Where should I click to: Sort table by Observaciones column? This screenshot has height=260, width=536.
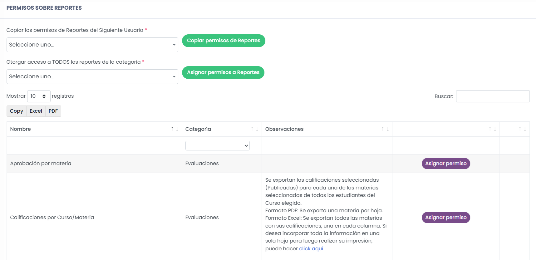point(327,129)
